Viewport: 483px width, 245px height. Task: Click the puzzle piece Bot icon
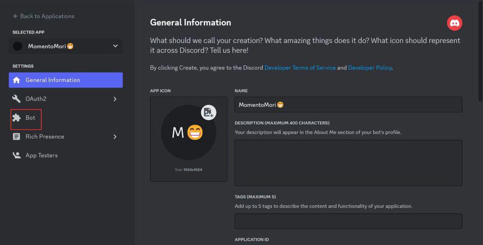pos(17,118)
